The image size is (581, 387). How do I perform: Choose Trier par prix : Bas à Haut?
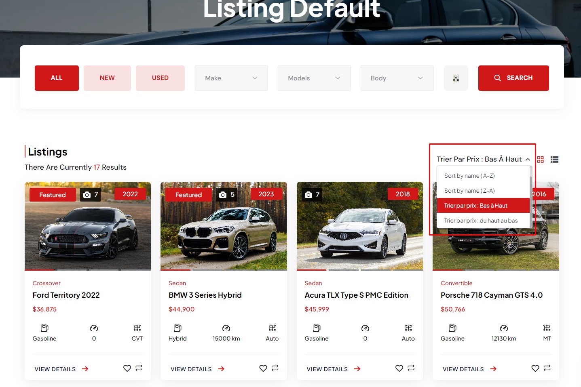click(x=483, y=206)
